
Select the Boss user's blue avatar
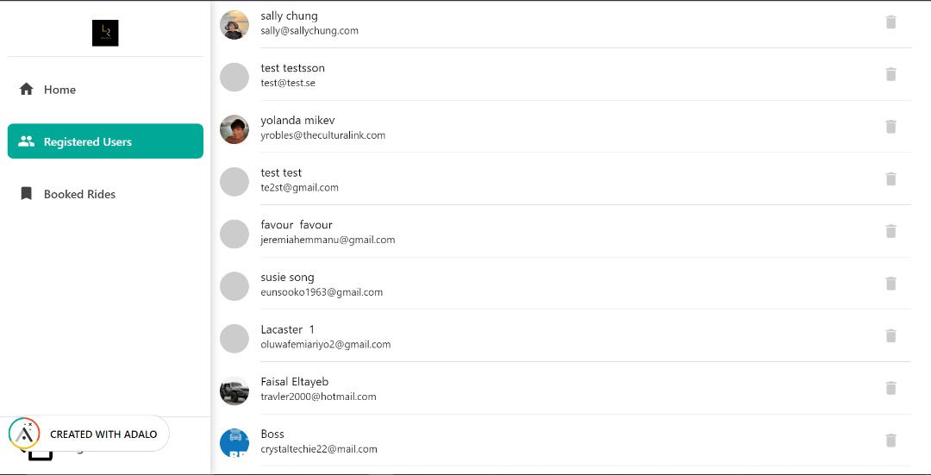[234, 442]
